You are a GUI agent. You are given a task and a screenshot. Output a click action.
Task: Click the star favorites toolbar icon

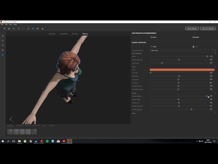coord(43,29)
